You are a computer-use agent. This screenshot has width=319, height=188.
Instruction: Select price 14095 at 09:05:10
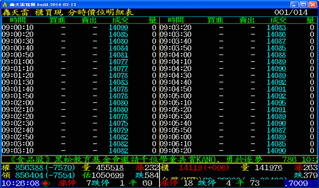pos(276,103)
